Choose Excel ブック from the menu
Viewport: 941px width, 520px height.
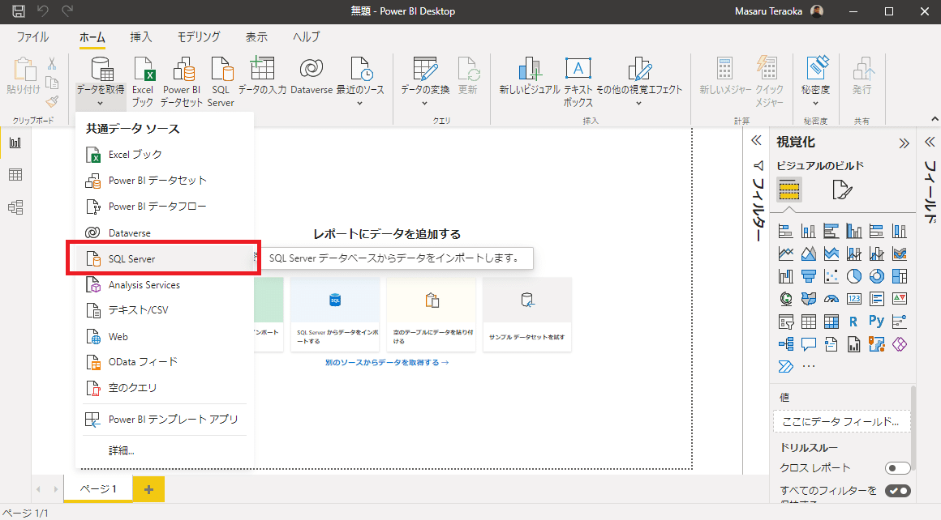[165, 155]
